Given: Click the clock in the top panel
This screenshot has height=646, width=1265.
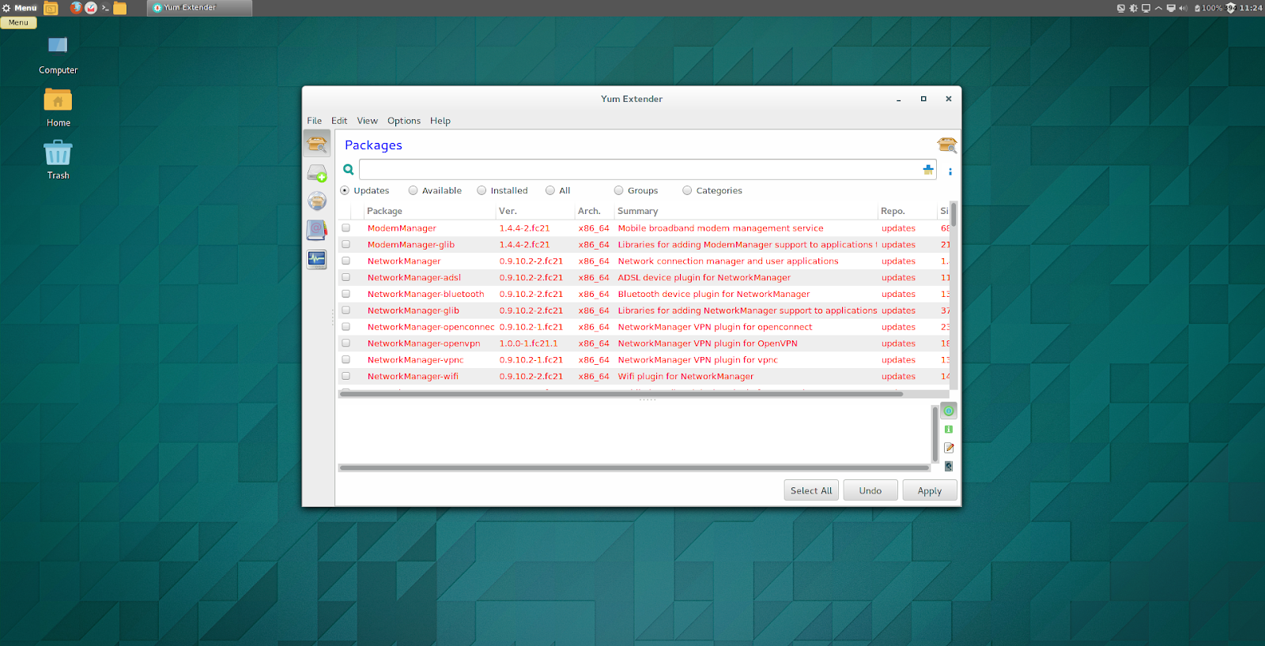Looking at the screenshot, I should (1251, 8).
